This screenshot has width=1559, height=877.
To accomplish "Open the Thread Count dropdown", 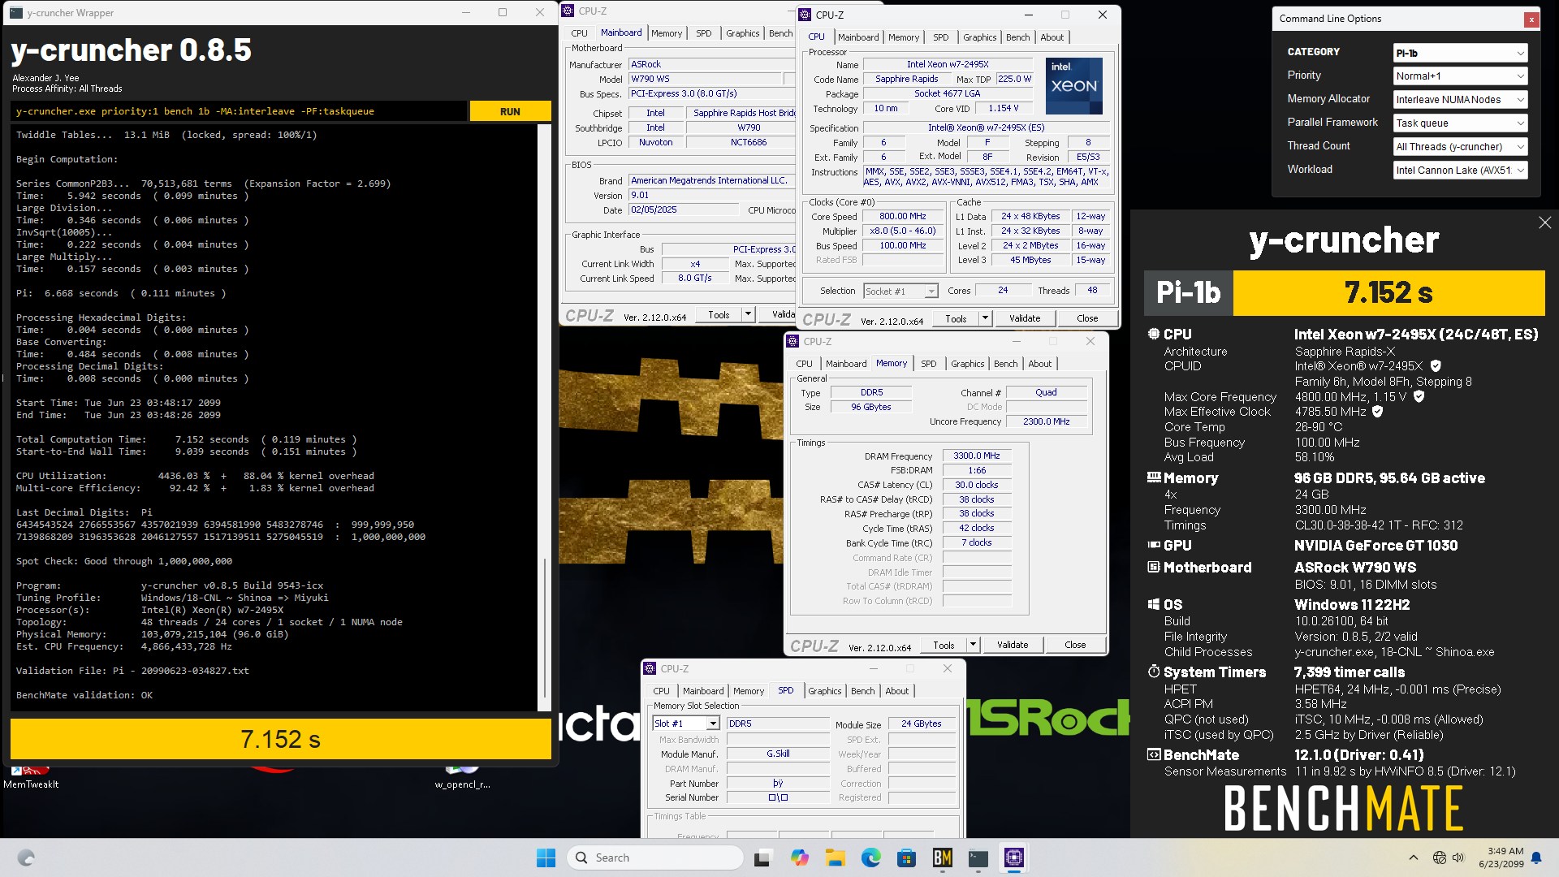I will pos(1460,146).
